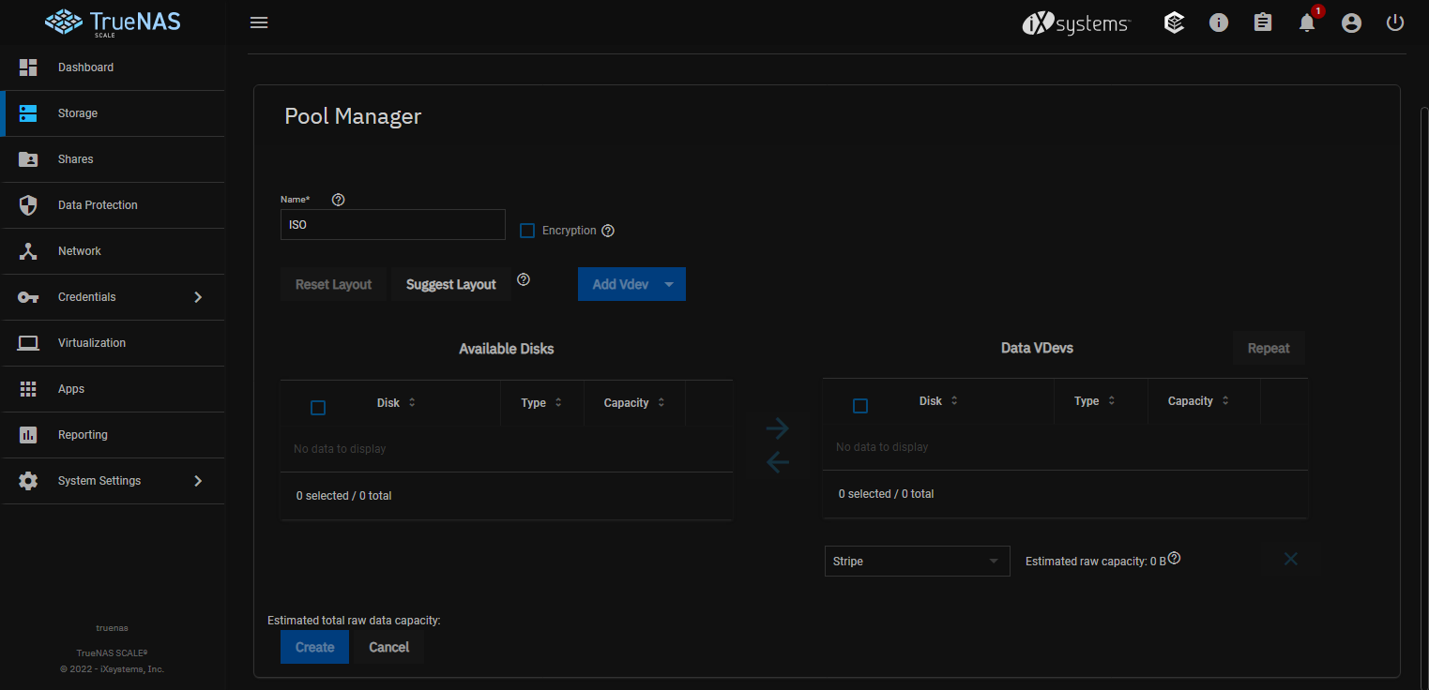Viewport: 1429px width, 690px height.
Task: Sort Data VDevs by Type column
Action: pos(1095,401)
